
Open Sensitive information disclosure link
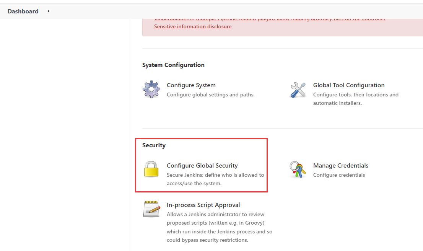click(x=193, y=26)
